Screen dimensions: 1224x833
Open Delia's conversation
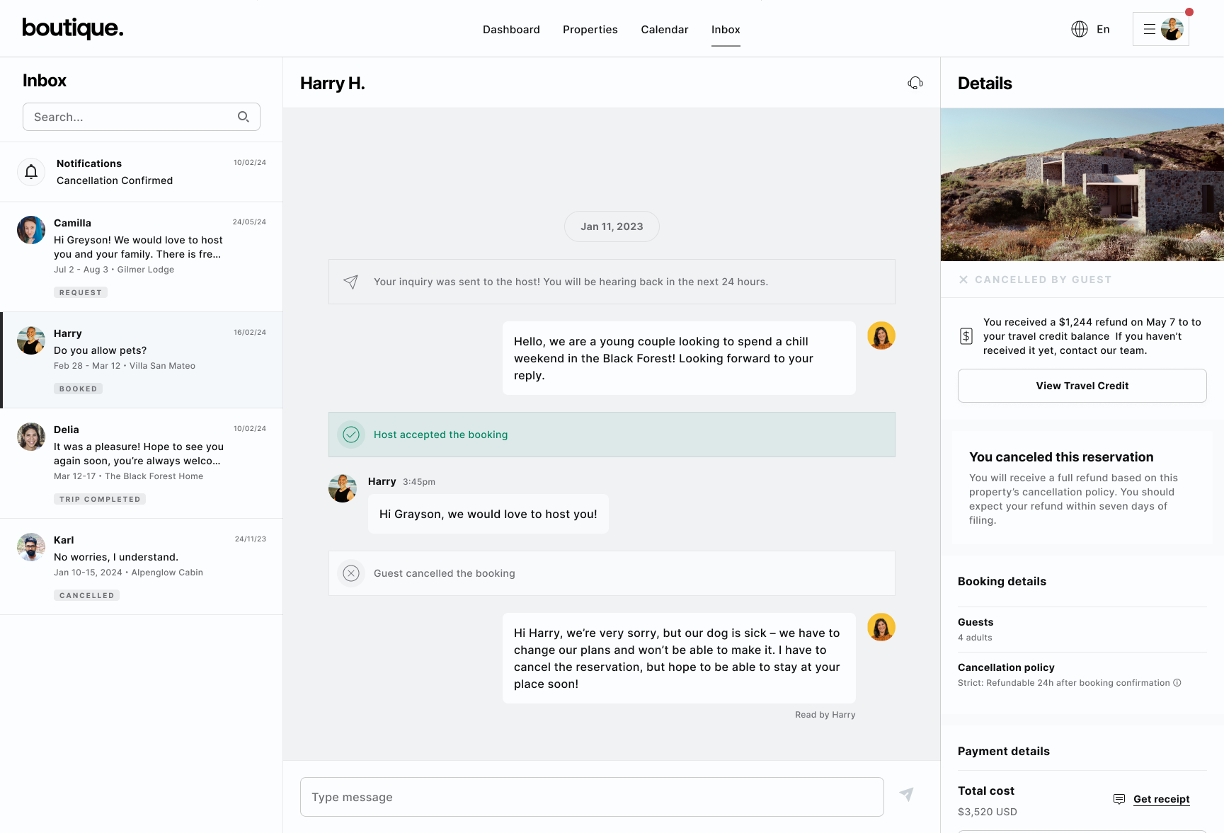(142, 464)
